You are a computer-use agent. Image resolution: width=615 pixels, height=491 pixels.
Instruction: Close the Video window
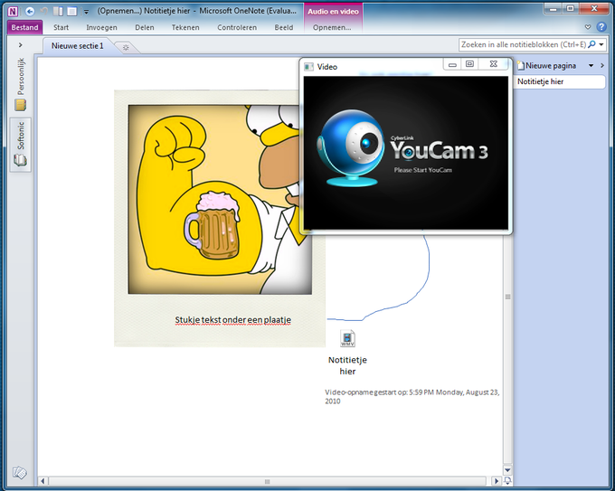coord(494,64)
